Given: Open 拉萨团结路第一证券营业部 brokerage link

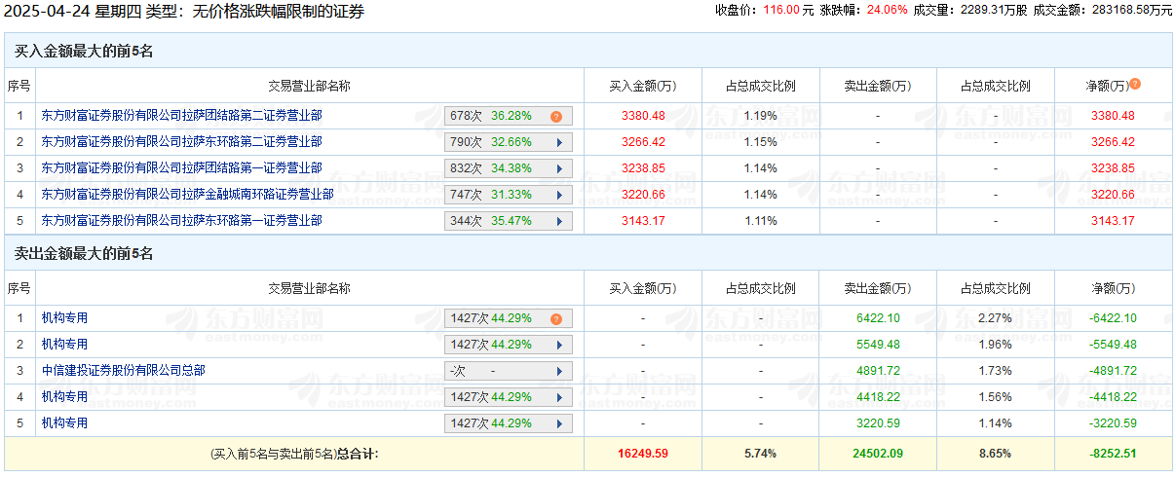Looking at the screenshot, I should 181,168.
